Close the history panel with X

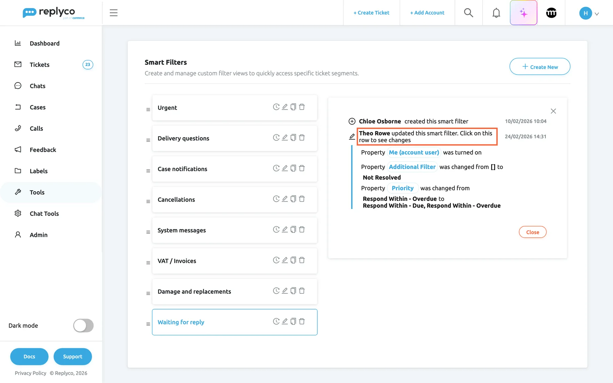pyautogui.click(x=553, y=111)
